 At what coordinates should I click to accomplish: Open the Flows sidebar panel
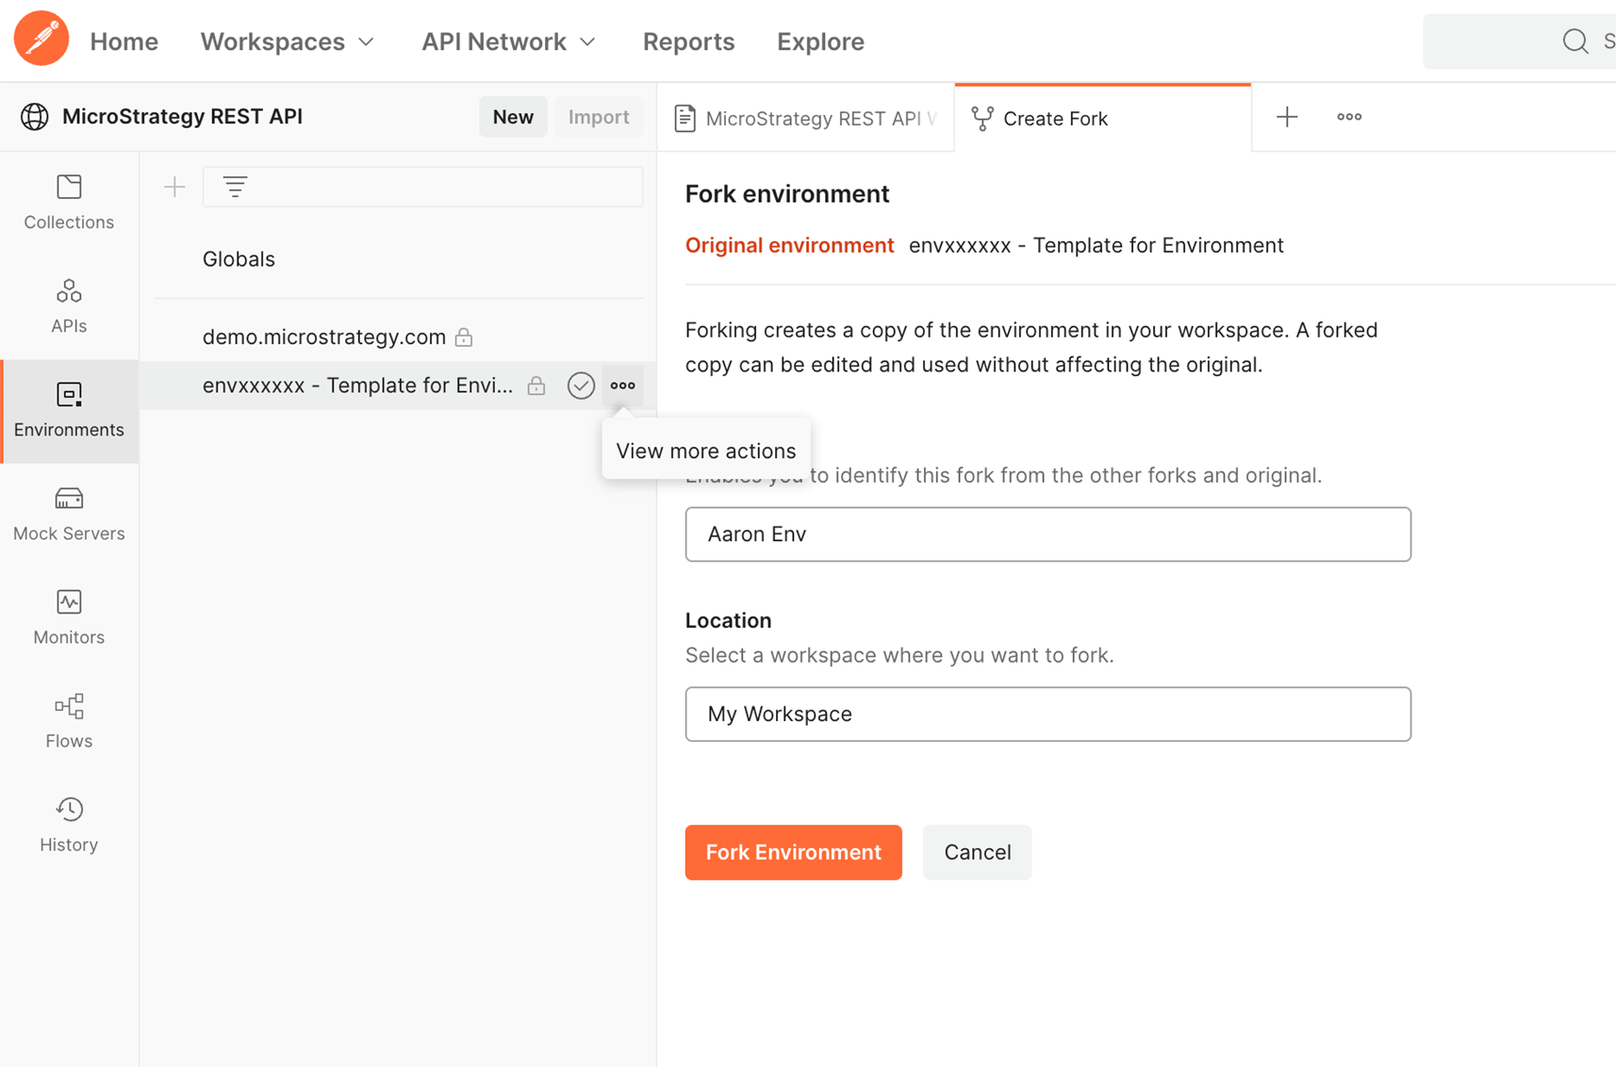tap(69, 721)
